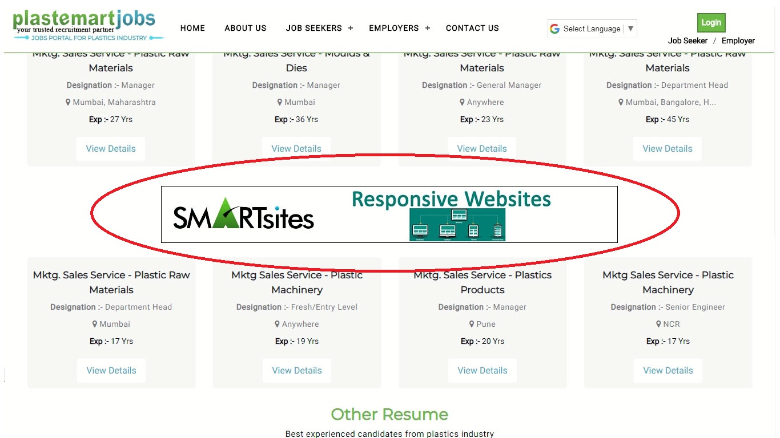Viewport: 780px width, 438px height.
Task: View Details of the 17 Yrs Department Head resume
Action: tap(111, 371)
